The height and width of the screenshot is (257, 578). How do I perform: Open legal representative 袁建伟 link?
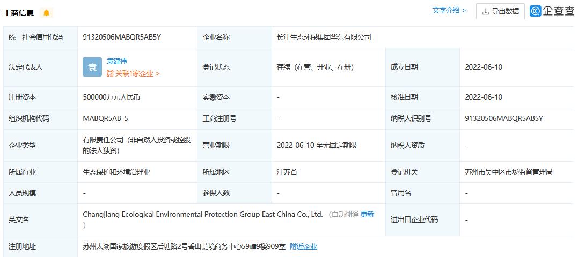pos(117,62)
